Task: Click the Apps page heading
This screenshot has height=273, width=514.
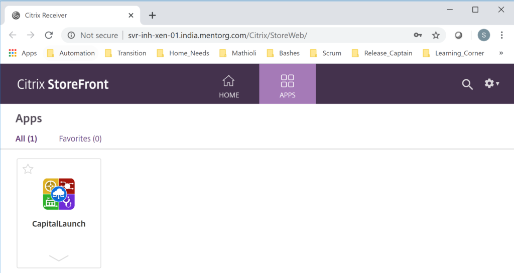Action: pyautogui.click(x=29, y=118)
